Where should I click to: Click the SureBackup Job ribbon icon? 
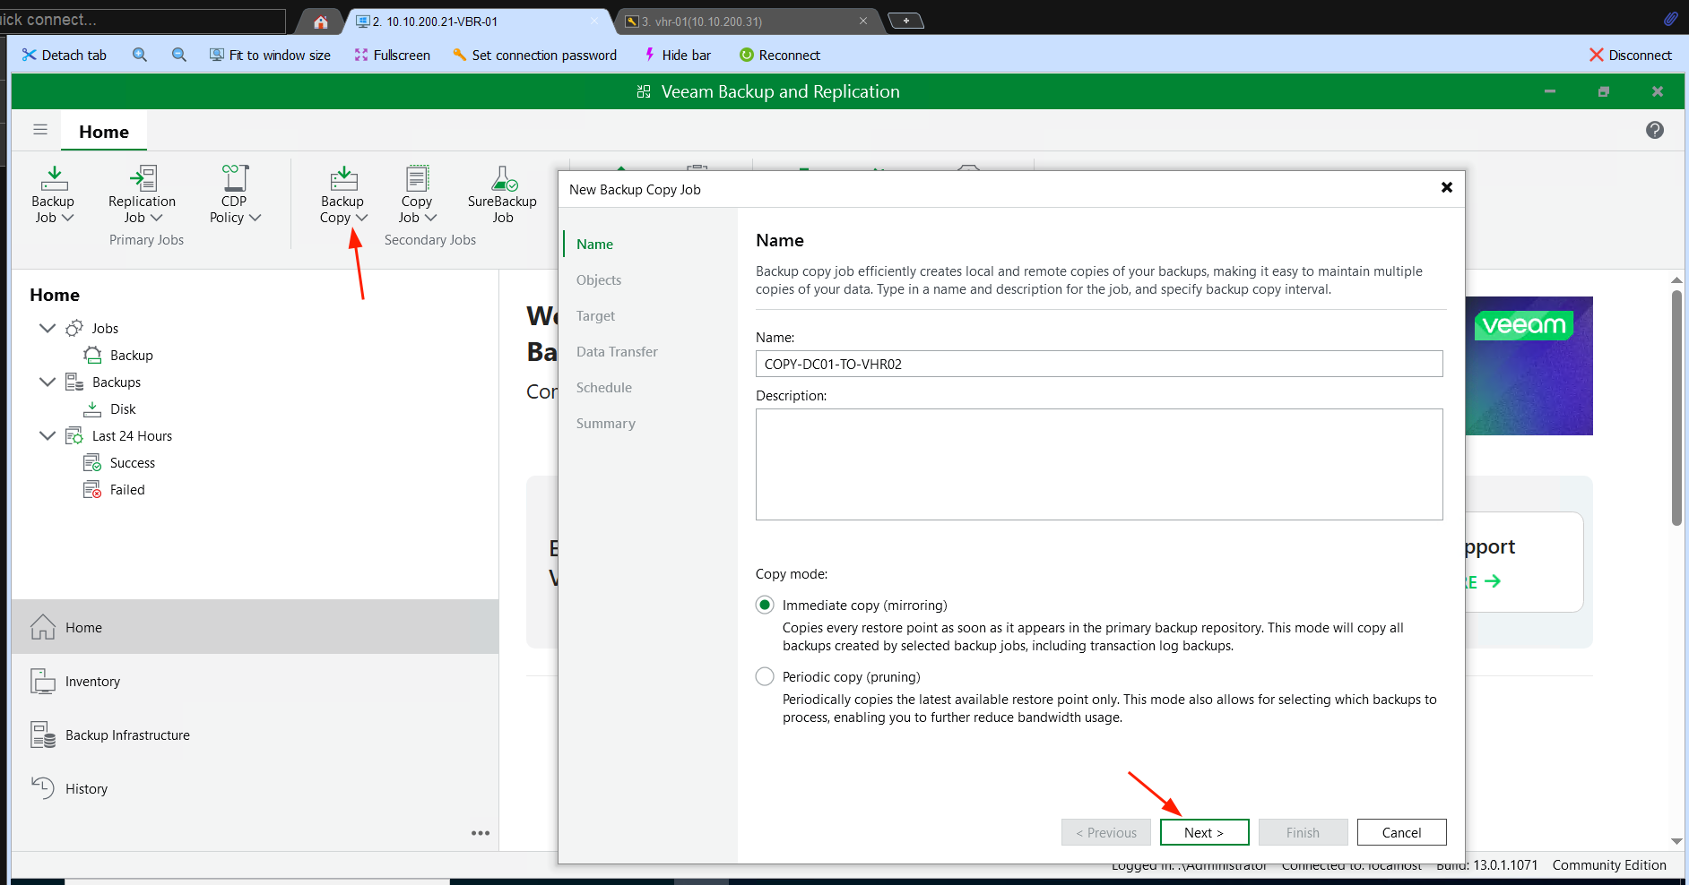(x=503, y=178)
